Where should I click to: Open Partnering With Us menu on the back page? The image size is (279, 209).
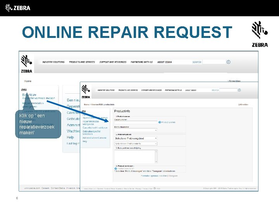pos(142,62)
